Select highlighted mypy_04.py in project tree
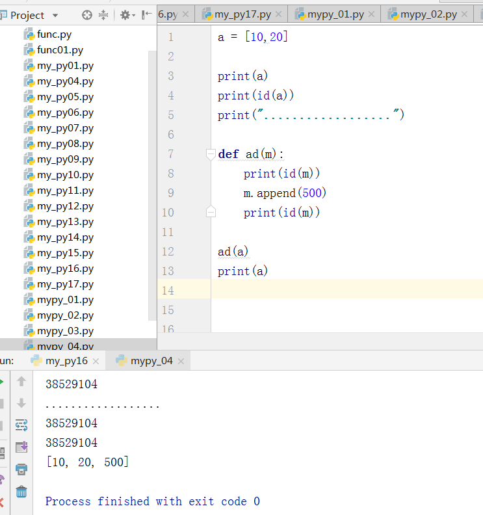The image size is (483, 515). [59, 345]
